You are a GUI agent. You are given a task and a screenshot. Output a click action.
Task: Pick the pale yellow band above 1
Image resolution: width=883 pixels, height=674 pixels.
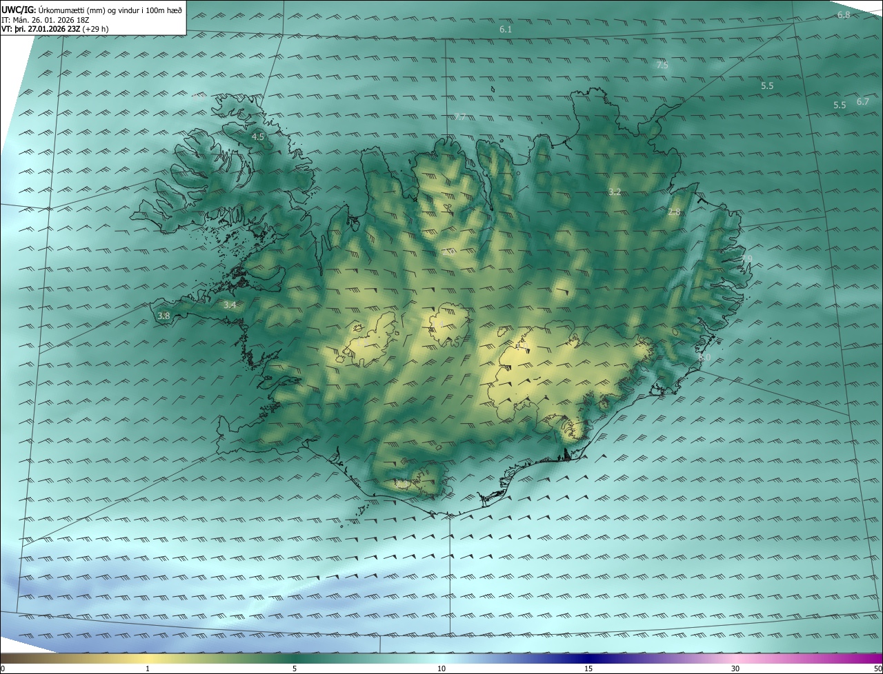point(148,658)
